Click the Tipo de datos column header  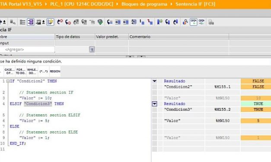click(x=75, y=37)
